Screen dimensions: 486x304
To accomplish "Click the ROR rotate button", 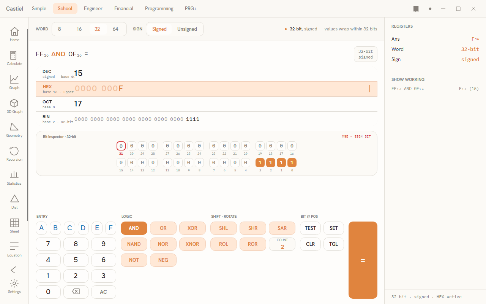I will 253,244.
